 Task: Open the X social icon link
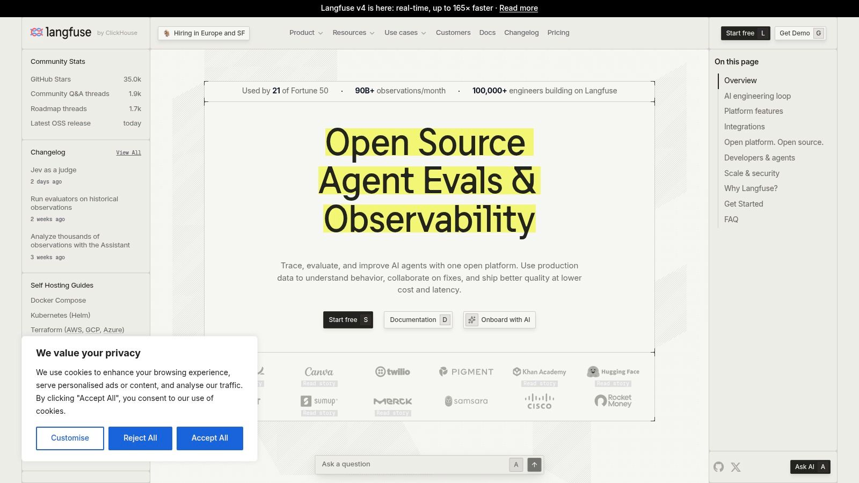(736, 467)
